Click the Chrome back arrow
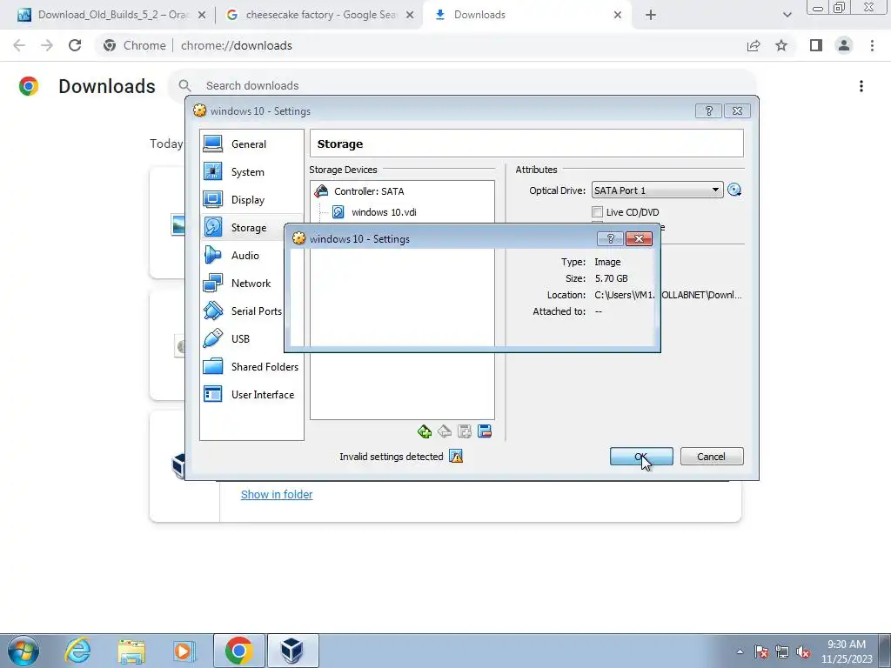Viewport: 891px width, 668px height. 19,45
